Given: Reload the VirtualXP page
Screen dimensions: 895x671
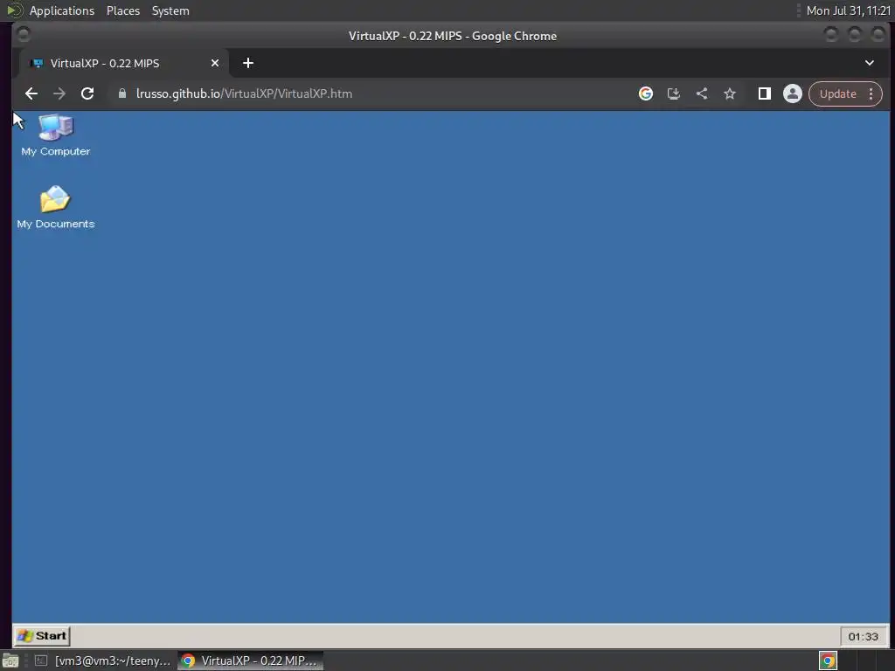Looking at the screenshot, I should point(87,93).
